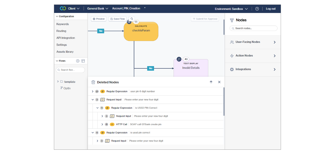Open the Environment: Sandbox dropdown

pyautogui.click(x=231, y=9)
